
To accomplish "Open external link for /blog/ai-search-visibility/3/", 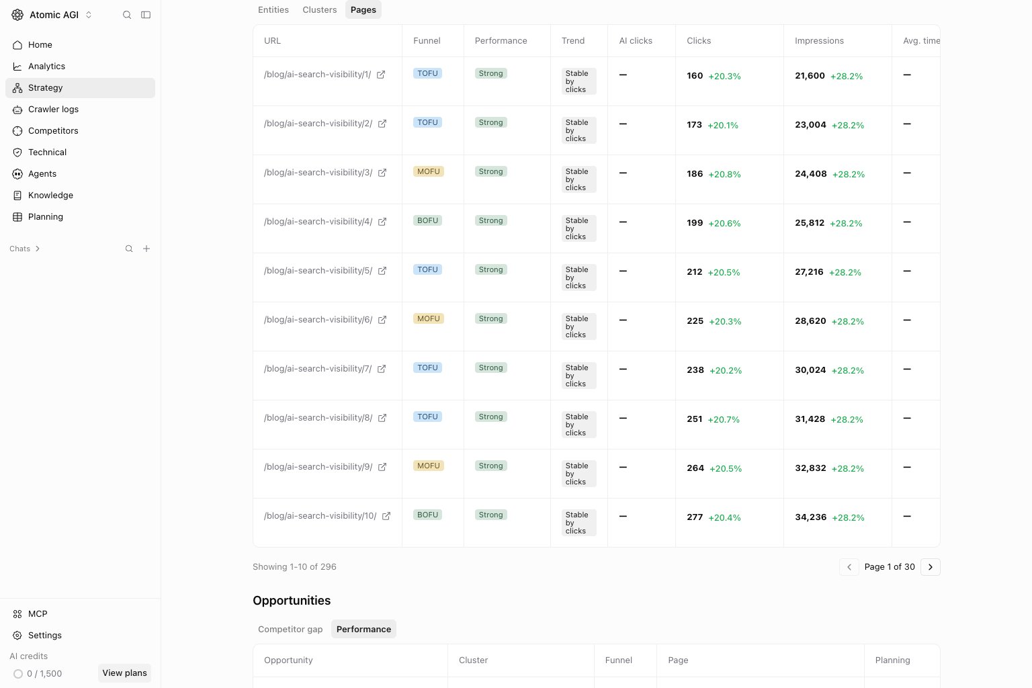I will tap(382, 173).
